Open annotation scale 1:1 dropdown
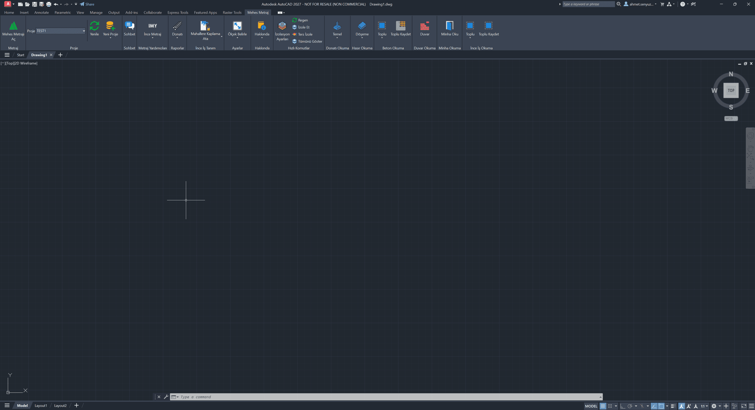 (x=705, y=406)
